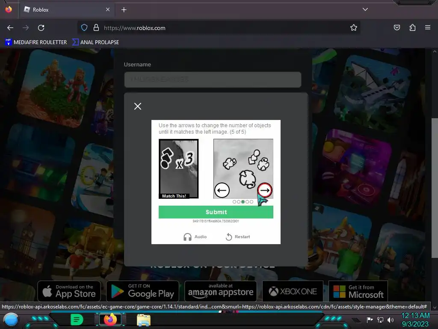The width and height of the screenshot is (438, 329).
Task: Click the network tray icon
Action: [x=380, y=320]
